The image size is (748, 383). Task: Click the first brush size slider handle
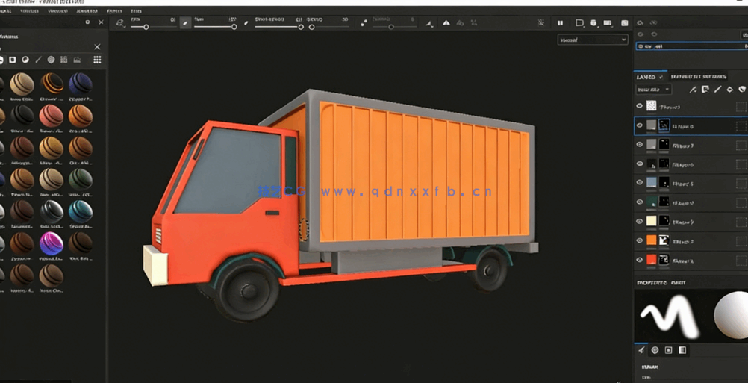(x=146, y=27)
